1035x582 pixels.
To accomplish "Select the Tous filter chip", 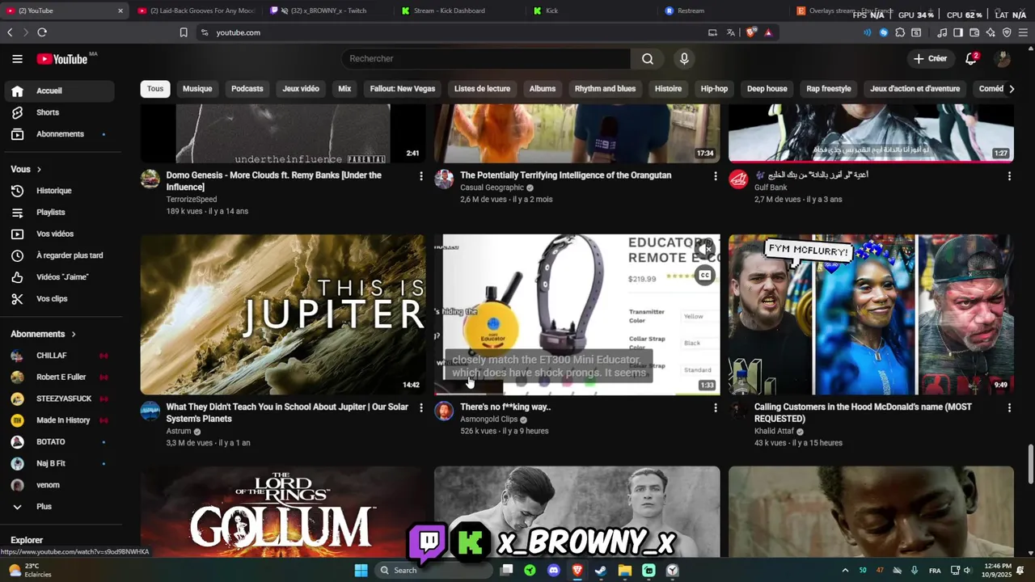I will point(155,89).
